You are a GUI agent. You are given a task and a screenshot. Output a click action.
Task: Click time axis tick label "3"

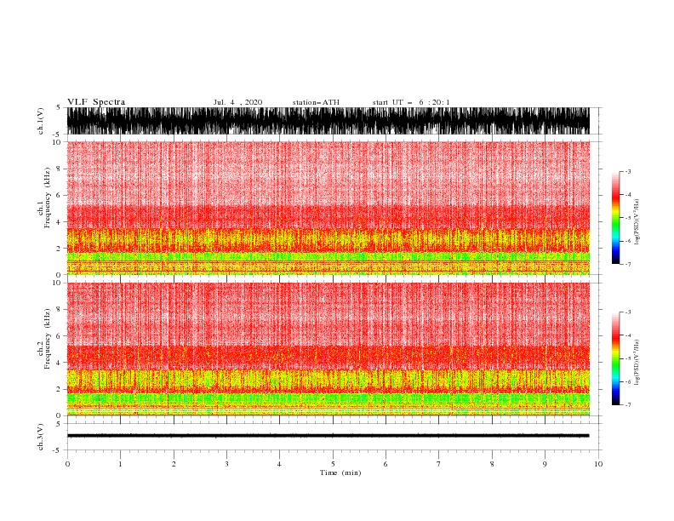coord(226,464)
